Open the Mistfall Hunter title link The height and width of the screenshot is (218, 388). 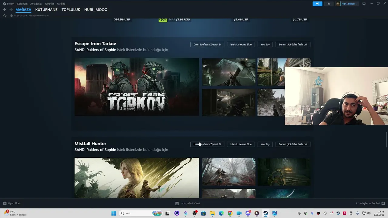90,144
